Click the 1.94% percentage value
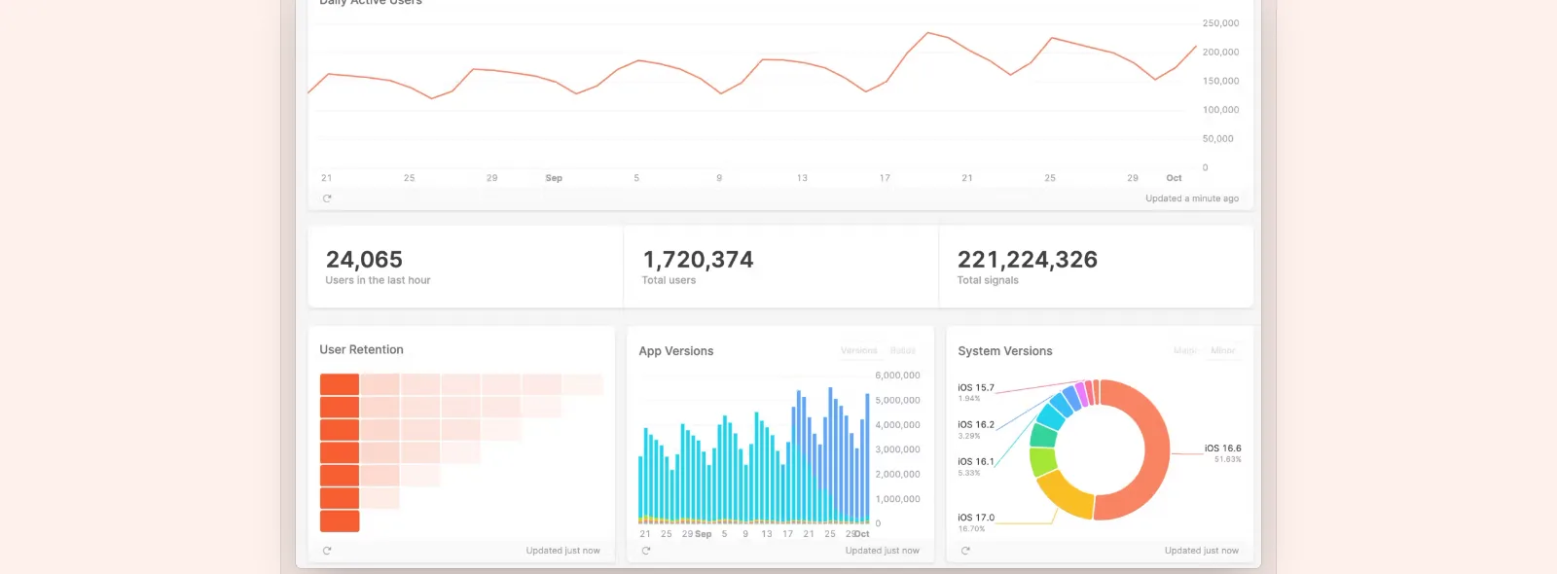Screen dimensions: 1557x574 point(969,399)
